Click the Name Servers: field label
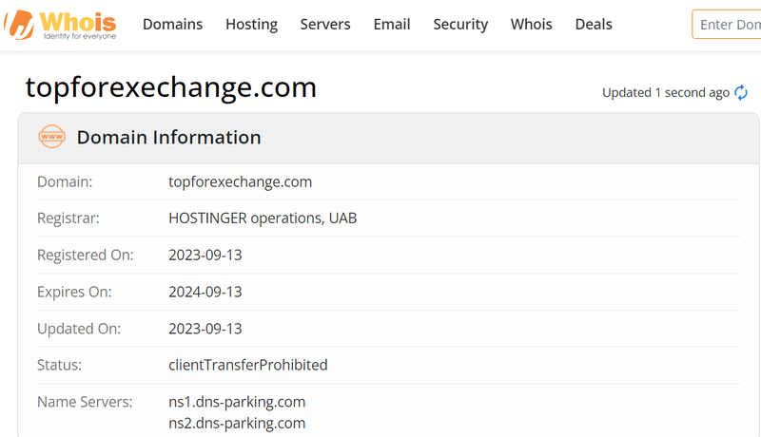The image size is (761, 437). pyautogui.click(x=85, y=402)
